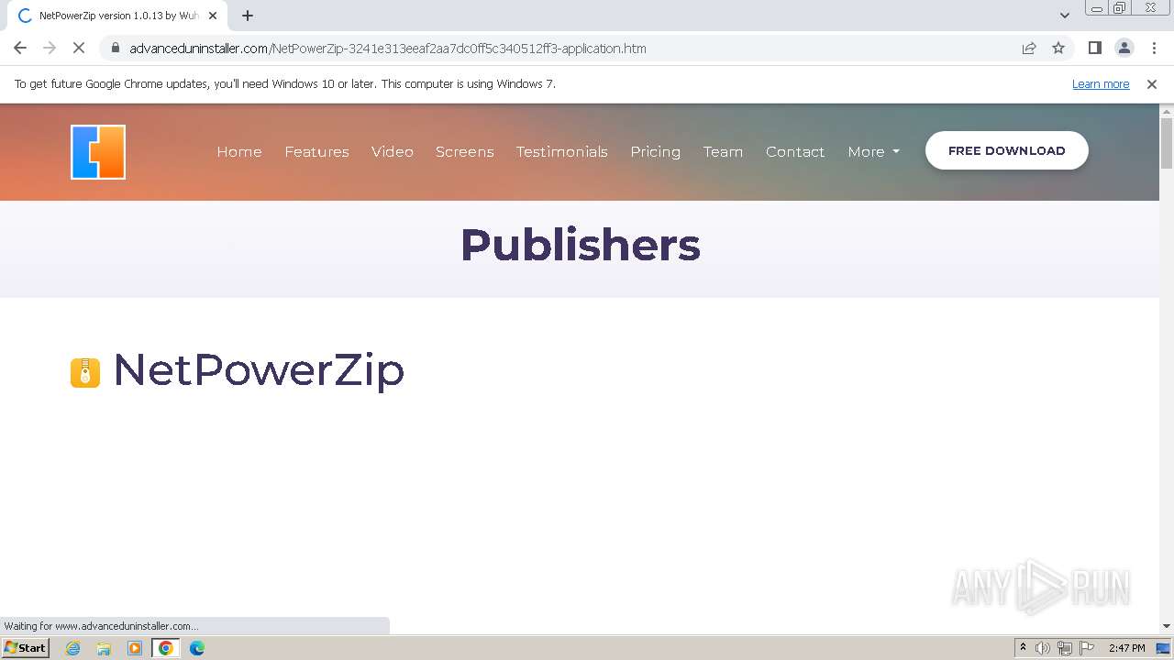Go to the Features section
This screenshot has height=660, width=1174.
coord(316,152)
